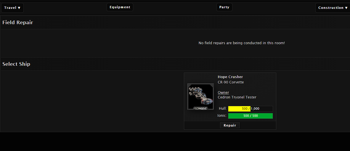Click the Select Ship heading
350x151 pixels.
coord(16,64)
